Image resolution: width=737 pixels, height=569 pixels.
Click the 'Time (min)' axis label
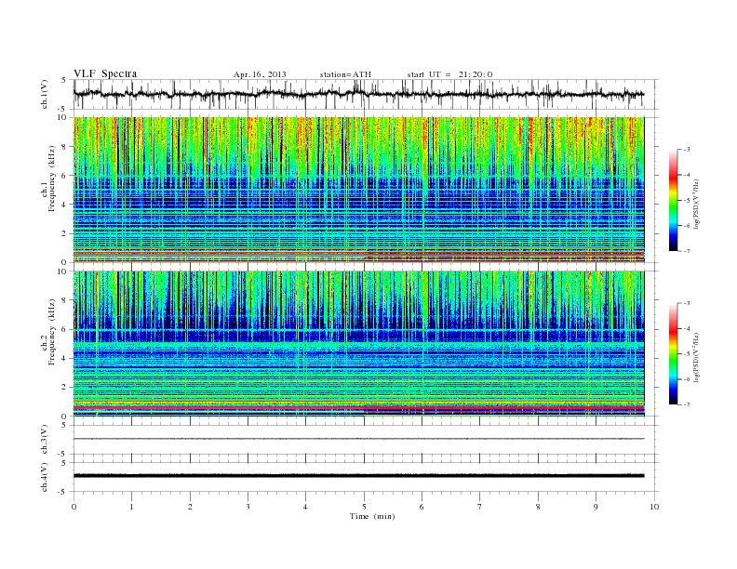(372, 516)
